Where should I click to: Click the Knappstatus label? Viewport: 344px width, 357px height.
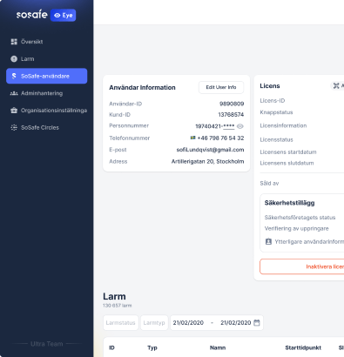pos(276,112)
